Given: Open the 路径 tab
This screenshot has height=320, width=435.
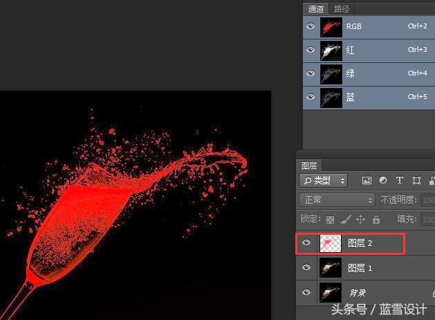Looking at the screenshot, I should point(342,9).
